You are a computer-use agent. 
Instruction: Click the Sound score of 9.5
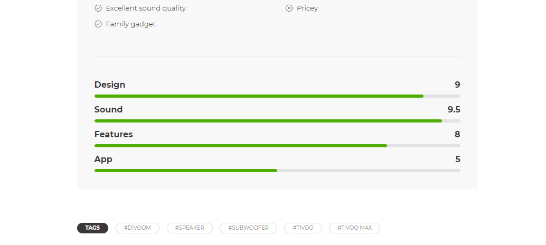pos(454,110)
